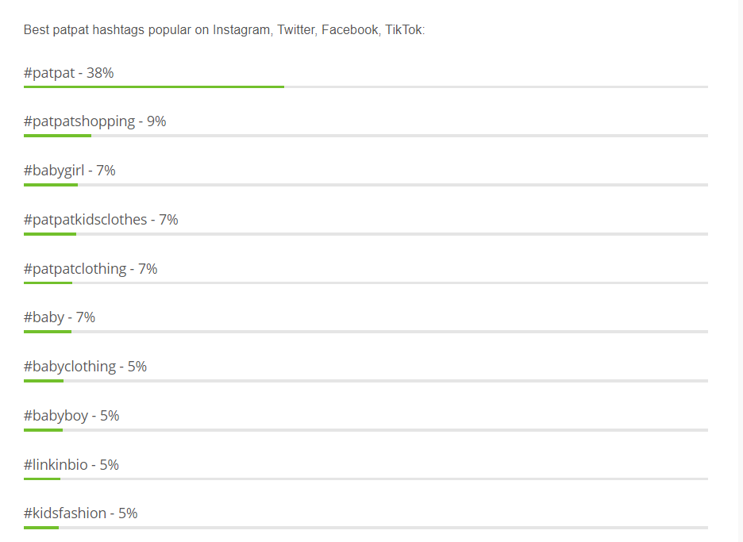Click the green bar under #patpatclothing
This screenshot has width=743, height=542.
(48, 283)
